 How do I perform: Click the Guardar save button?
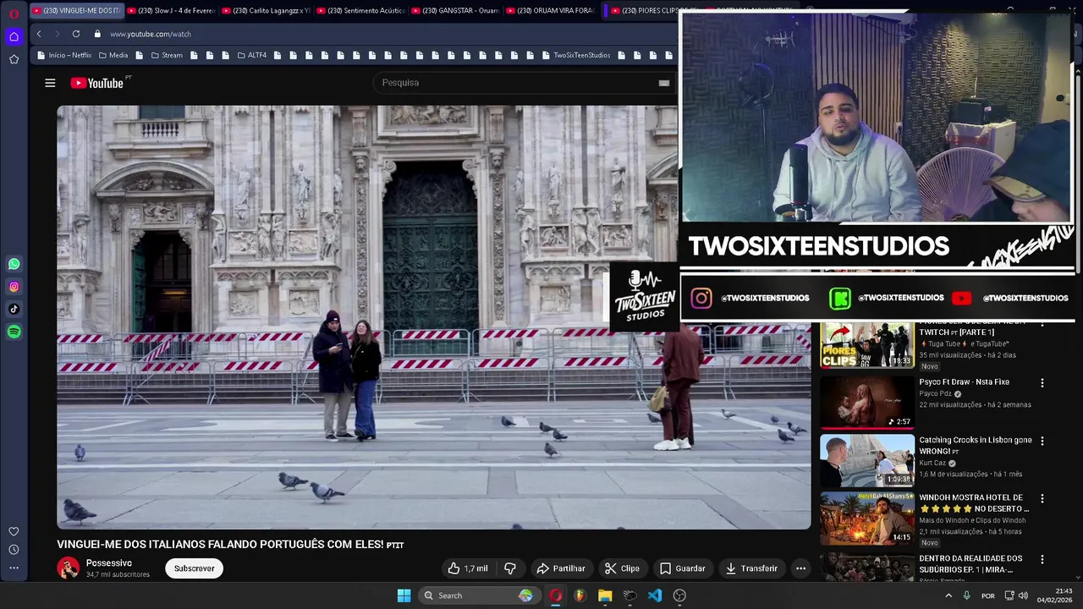pyautogui.click(x=682, y=568)
